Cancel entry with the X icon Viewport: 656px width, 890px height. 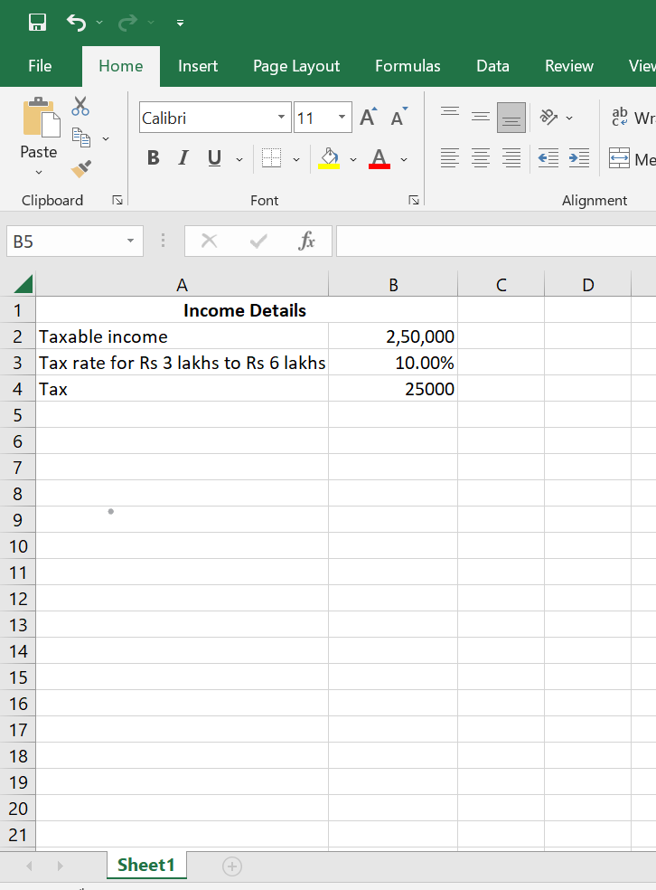(210, 241)
